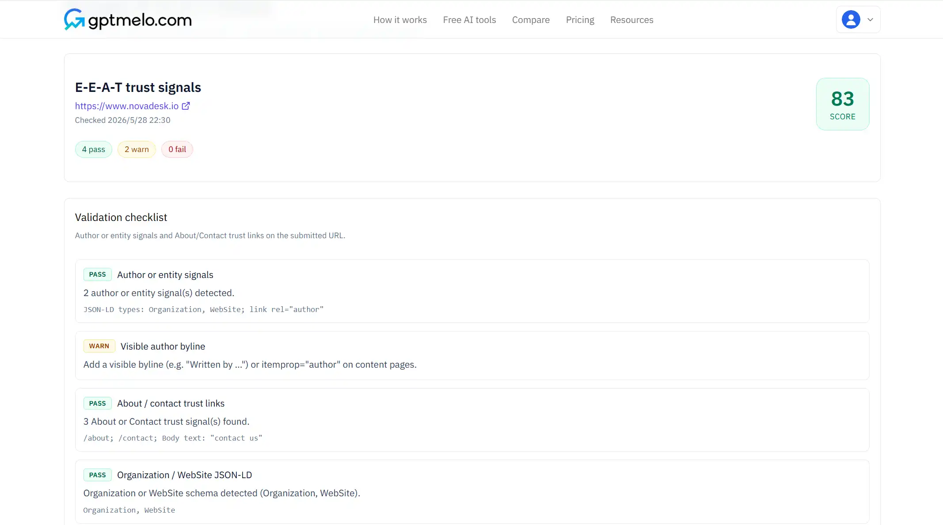Select the Organization / WebSite JSON-LD heading
Image resolution: width=943 pixels, height=525 pixels.
point(185,475)
